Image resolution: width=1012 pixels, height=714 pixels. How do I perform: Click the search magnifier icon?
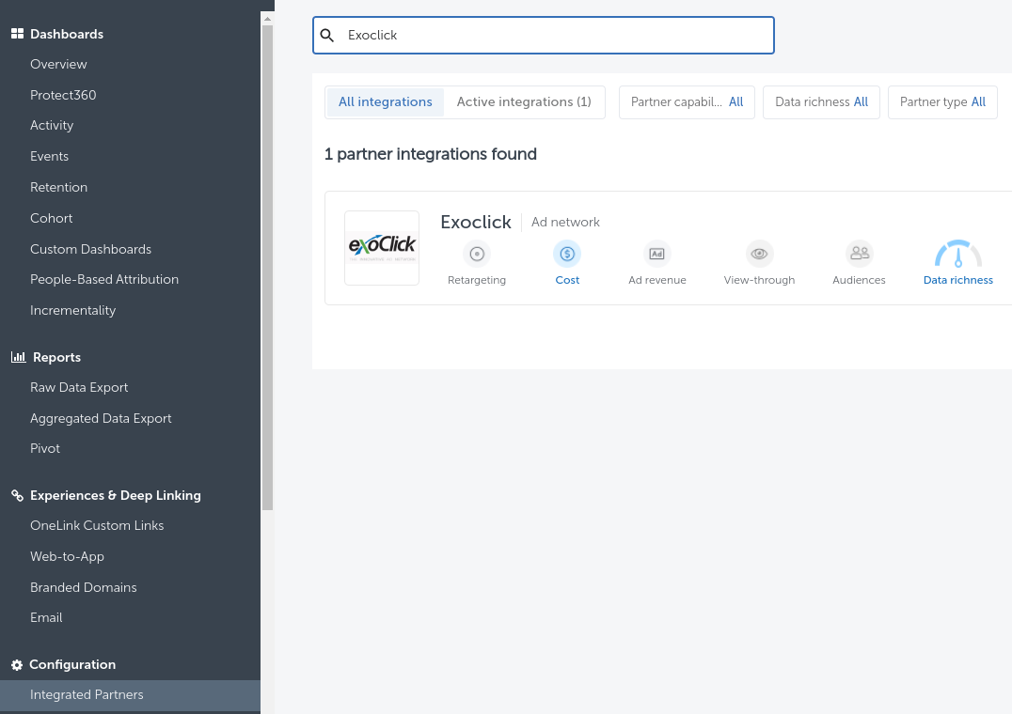(327, 36)
